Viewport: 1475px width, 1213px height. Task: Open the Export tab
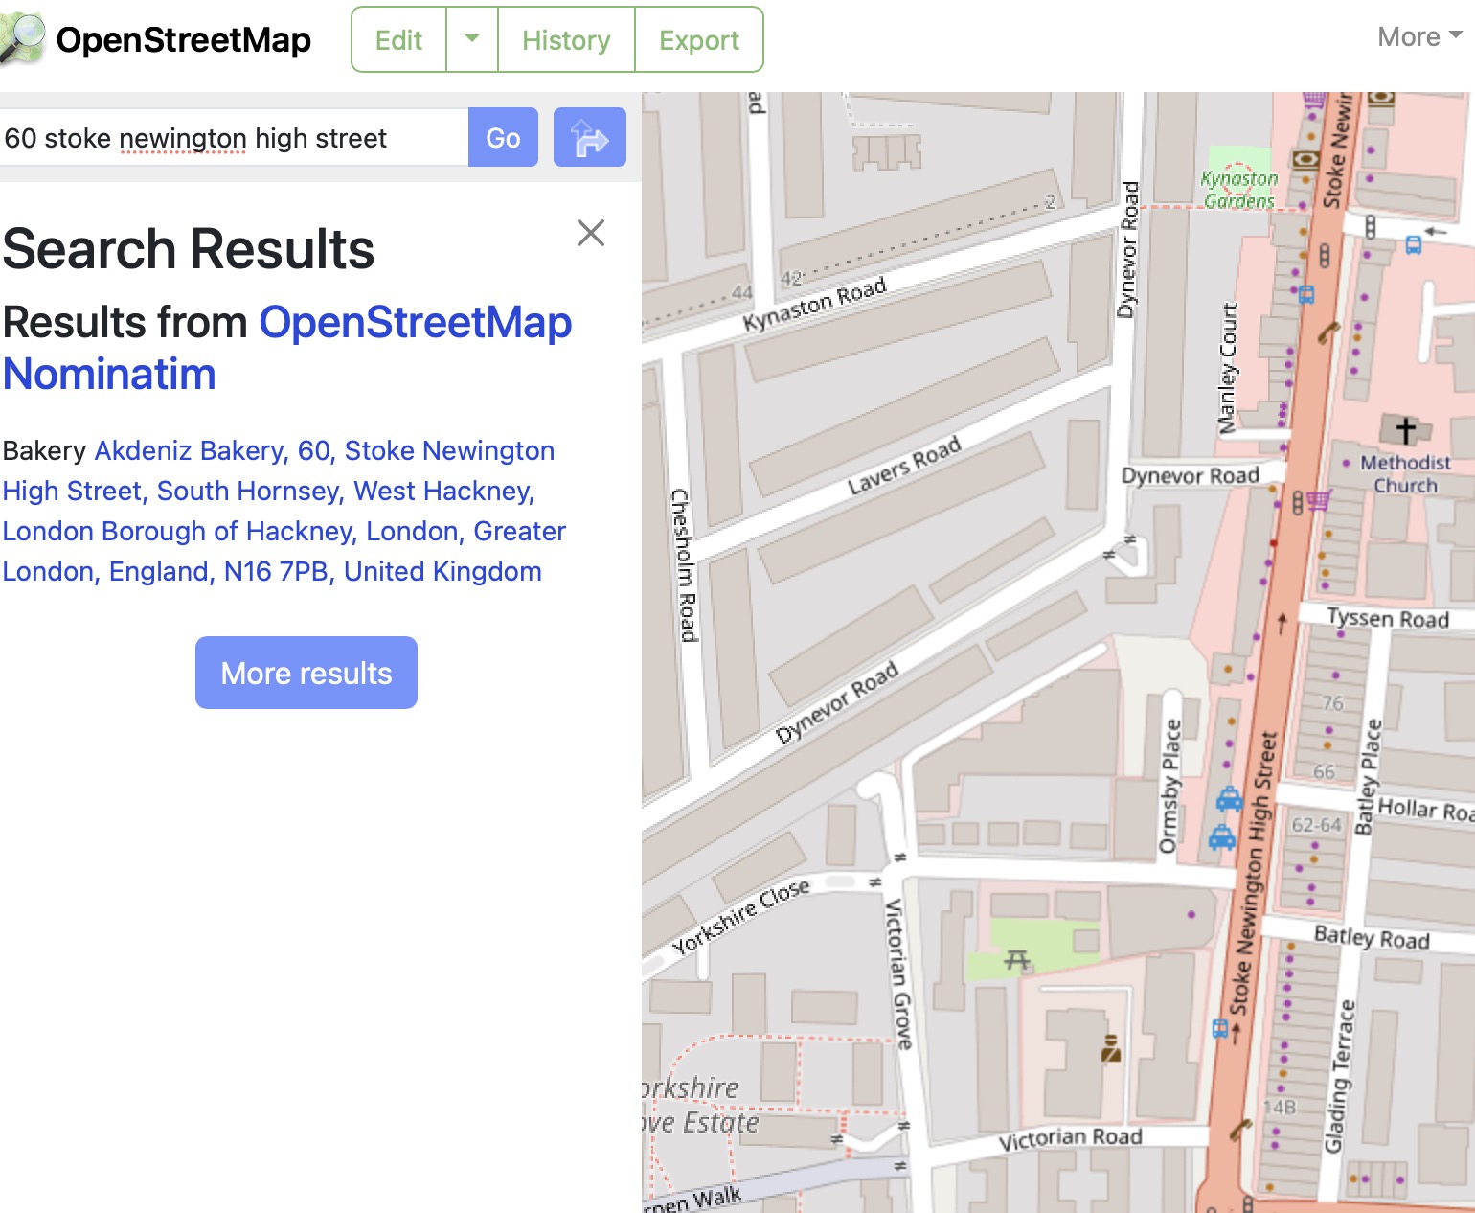tap(698, 39)
